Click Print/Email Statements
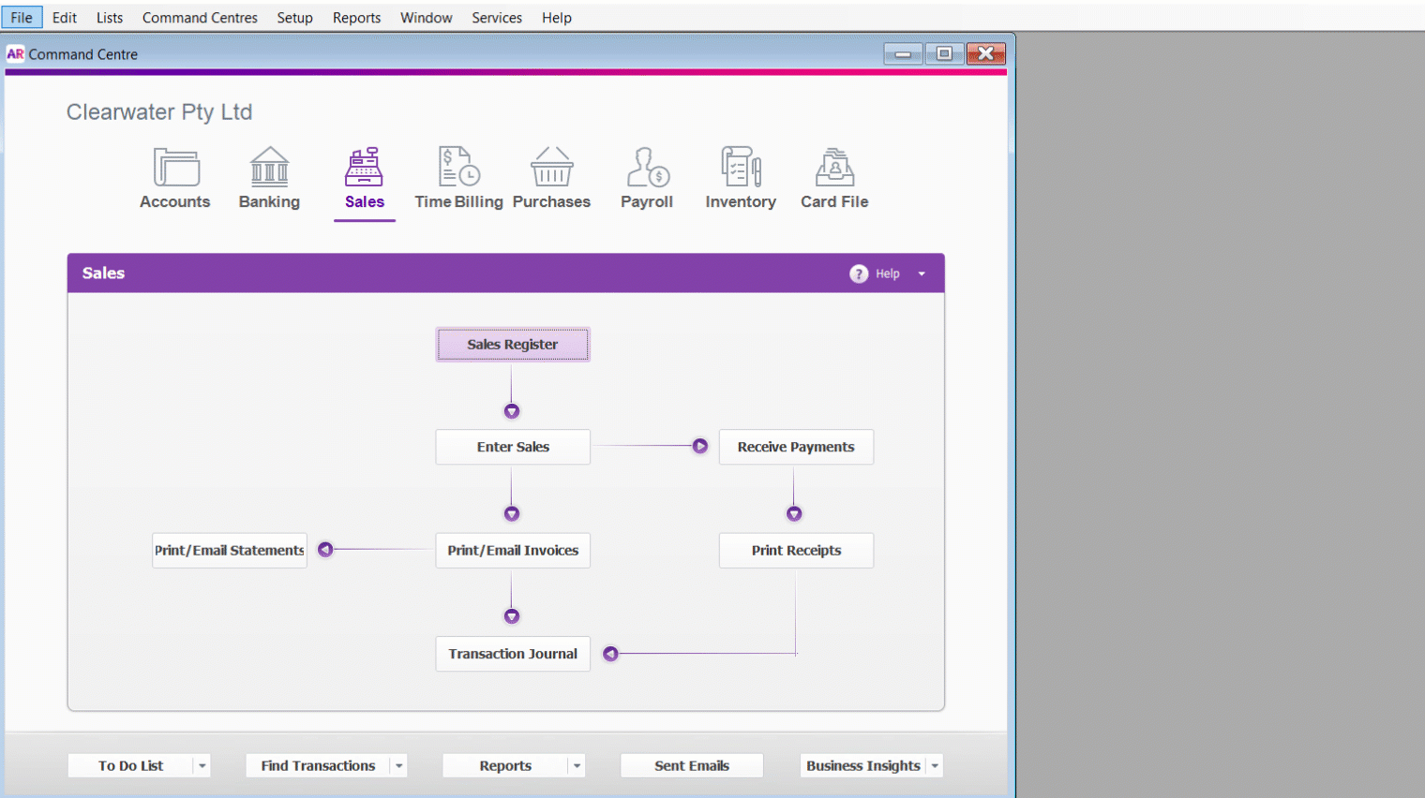1425x798 pixels. [x=230, y=551]
